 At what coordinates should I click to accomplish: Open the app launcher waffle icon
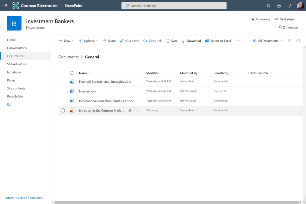(x=5, y=6)
